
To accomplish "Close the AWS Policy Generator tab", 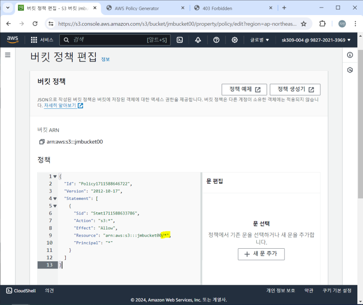I will (x=183, y=8).
